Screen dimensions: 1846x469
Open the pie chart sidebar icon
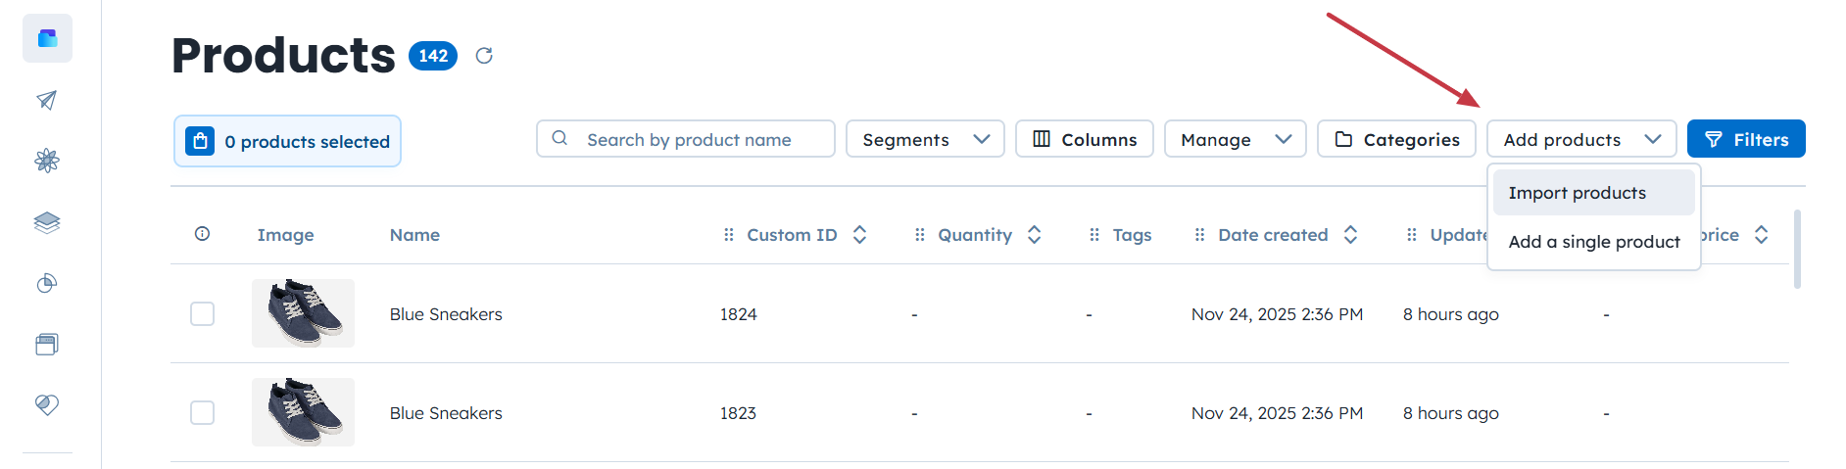47,284
